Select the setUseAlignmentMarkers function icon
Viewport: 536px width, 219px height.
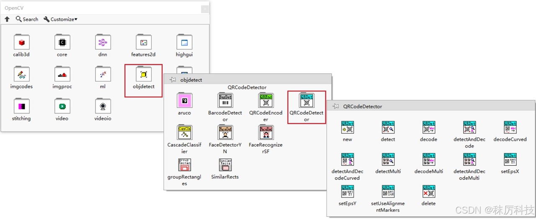(388, 191)
